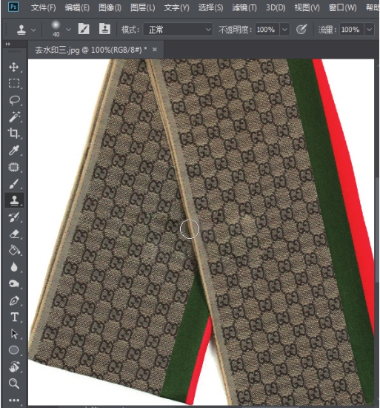Select the Type tool
Screen dimensions: 380x408
click(x=14, y=317)
